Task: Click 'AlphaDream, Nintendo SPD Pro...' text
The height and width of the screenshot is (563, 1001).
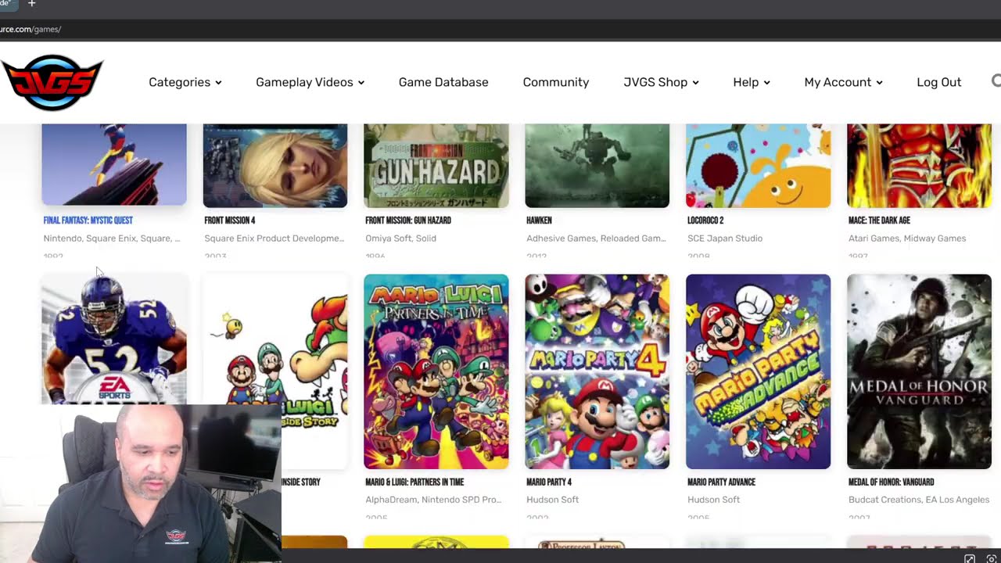Action: (x=433, y=500)
